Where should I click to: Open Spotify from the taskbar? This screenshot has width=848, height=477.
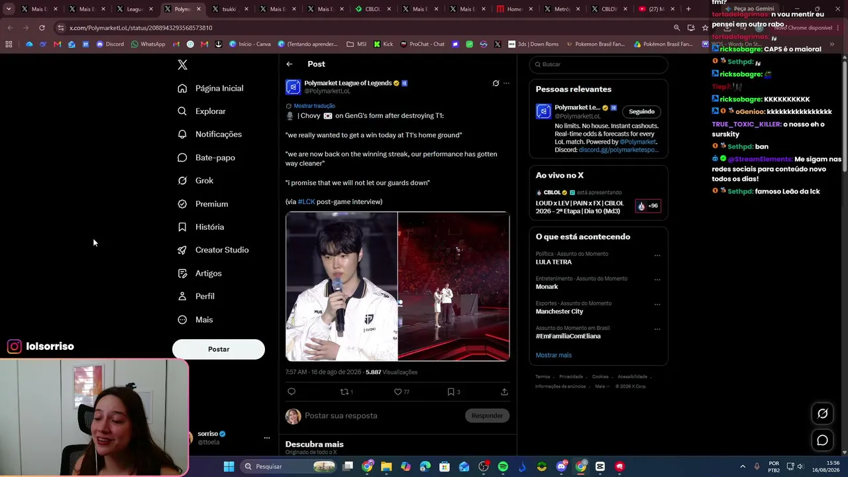503,466
